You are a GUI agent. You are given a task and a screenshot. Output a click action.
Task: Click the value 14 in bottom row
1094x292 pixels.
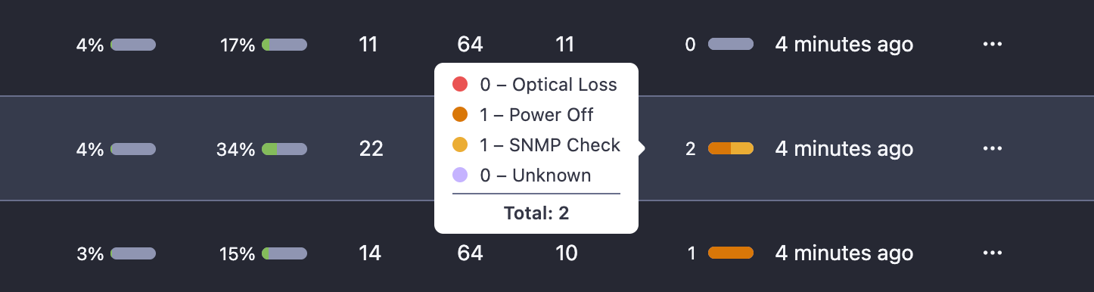coord(370,253)
